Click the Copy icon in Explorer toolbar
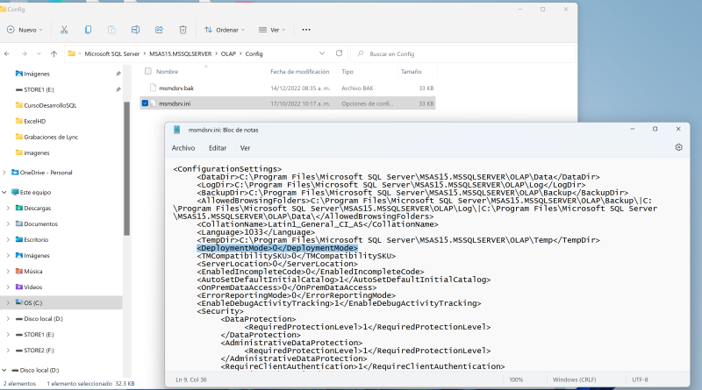Image resolution: width=702 pixels, height=390 pixels. [88, 29]
